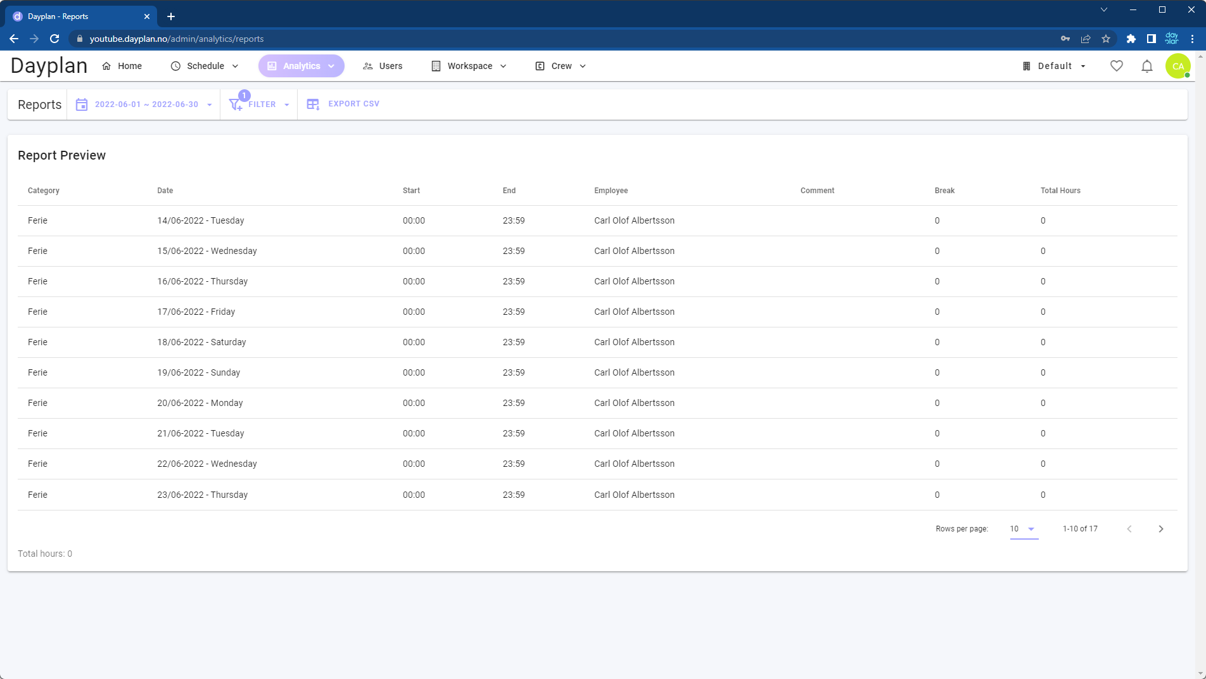Image resolution: width=1206 pixels, height=679 pixels.
Task: Open the Home menu item
Action: click(x=122, y=66)
